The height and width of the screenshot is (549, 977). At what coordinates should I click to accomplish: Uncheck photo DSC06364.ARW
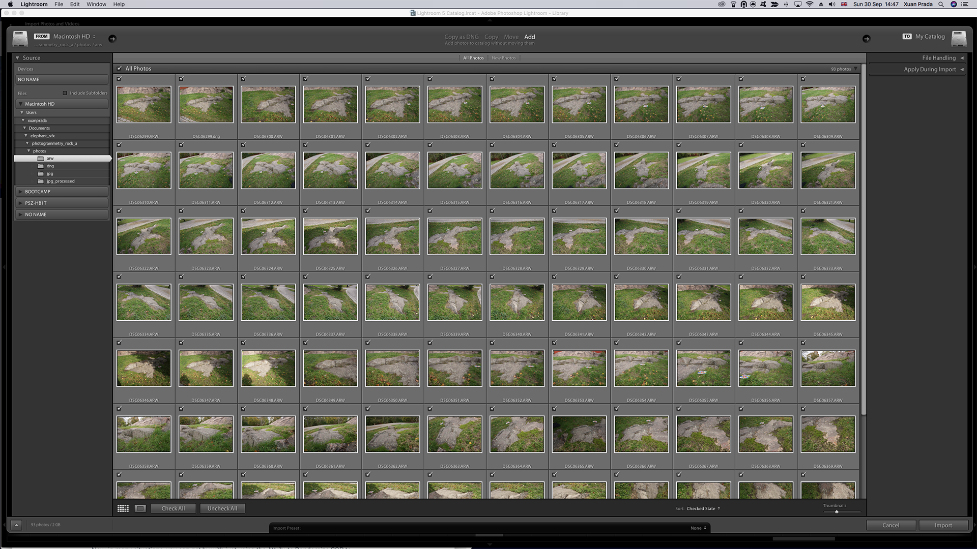coord(492,409)
